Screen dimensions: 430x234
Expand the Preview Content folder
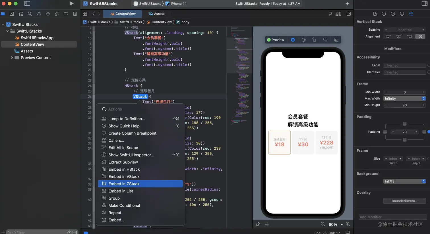[12, 57]
